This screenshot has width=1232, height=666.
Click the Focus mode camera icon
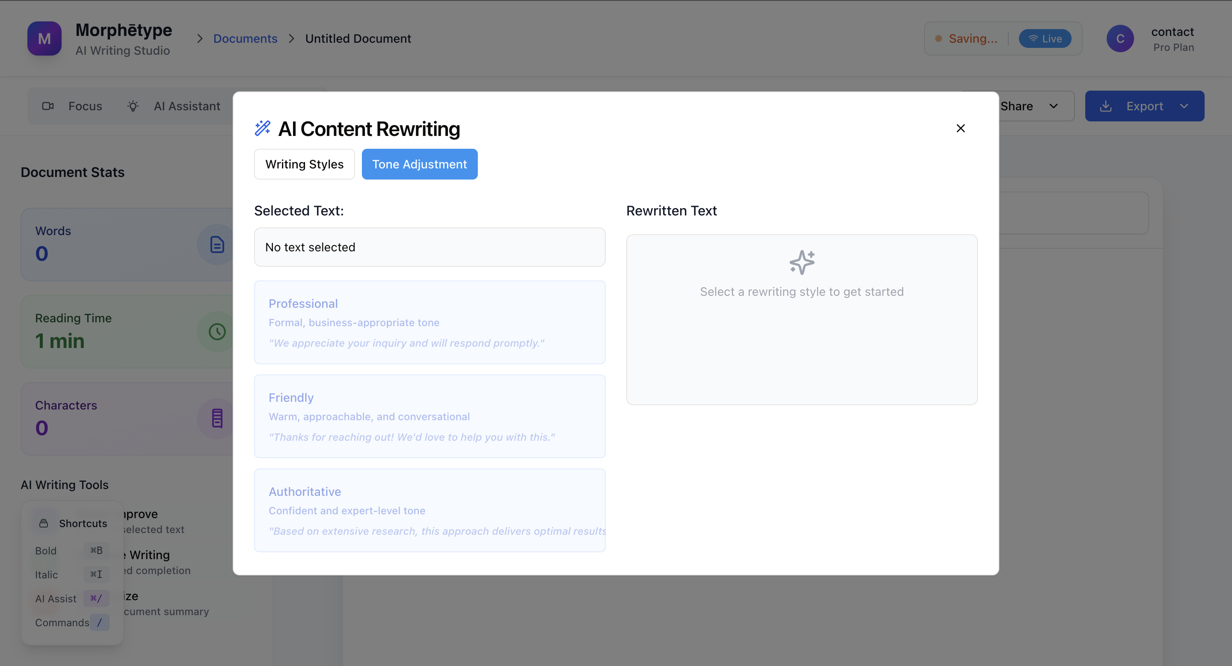[48, 106]
